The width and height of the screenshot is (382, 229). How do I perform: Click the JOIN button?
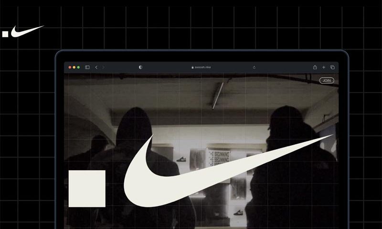(327, 80)
